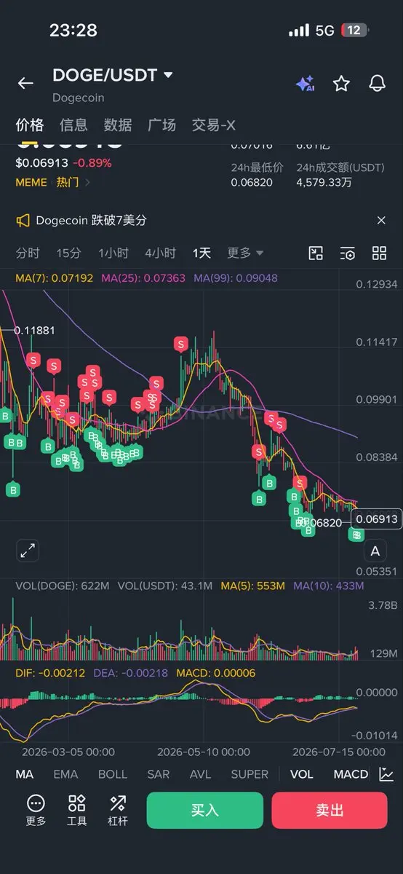The height and width of the screenshot is (874, 403).
Task: Tap the -0.89% change value
Action: (92, 163)
